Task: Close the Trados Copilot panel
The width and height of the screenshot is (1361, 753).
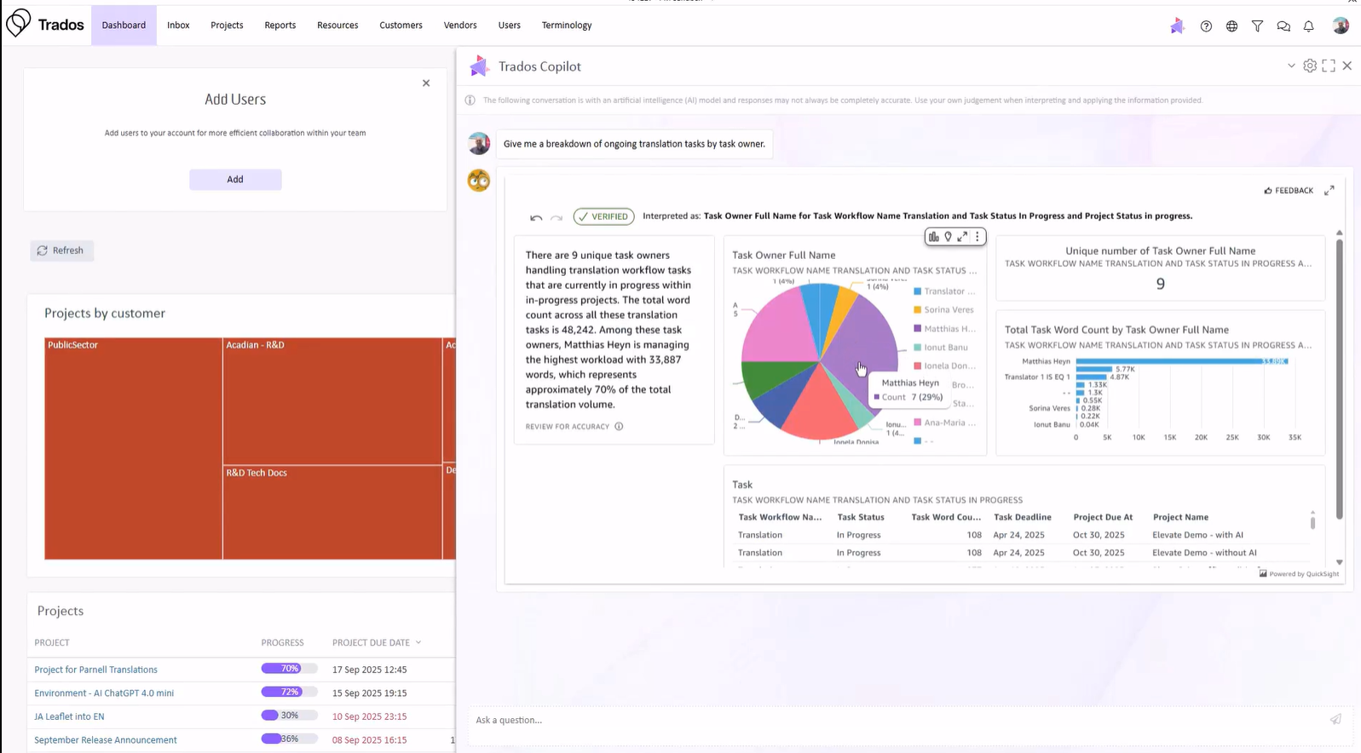Action: pyautogui.click(x=1347, y=66)
